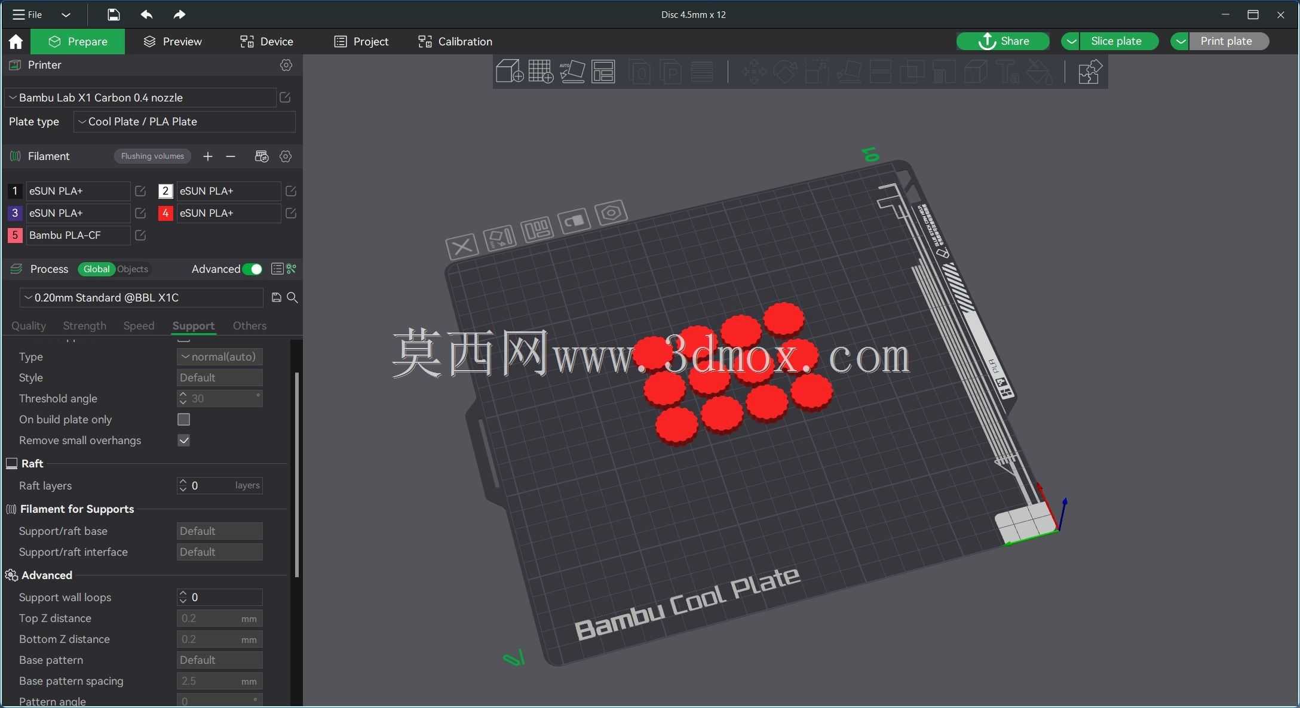Switch to the Preview tab
1300x708 pixels.
[x=173, y=41]
